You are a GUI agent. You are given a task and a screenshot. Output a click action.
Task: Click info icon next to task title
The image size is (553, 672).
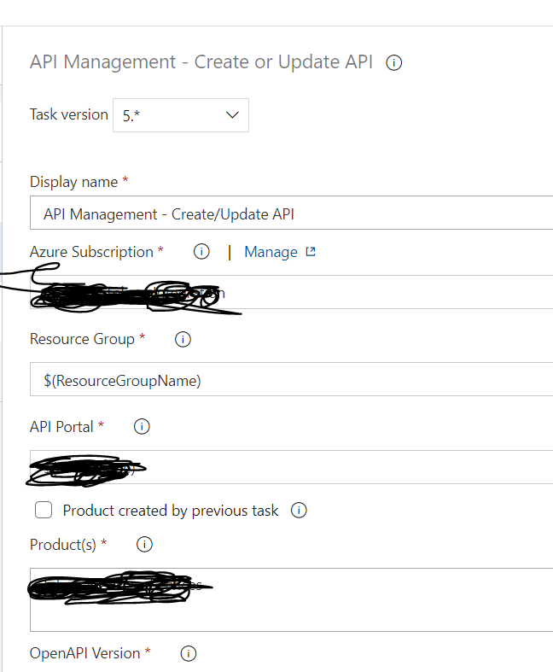pyautogui.click(x=393, y=63)
